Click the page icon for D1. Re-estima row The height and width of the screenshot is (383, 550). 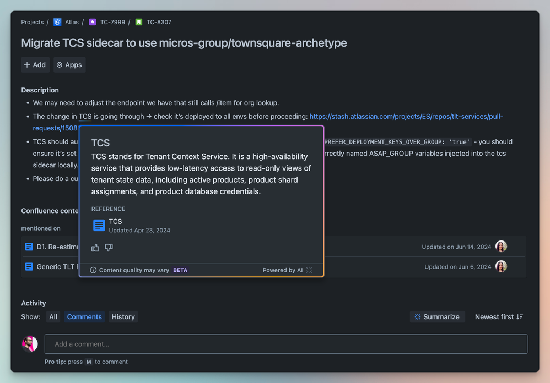point(29,247)
